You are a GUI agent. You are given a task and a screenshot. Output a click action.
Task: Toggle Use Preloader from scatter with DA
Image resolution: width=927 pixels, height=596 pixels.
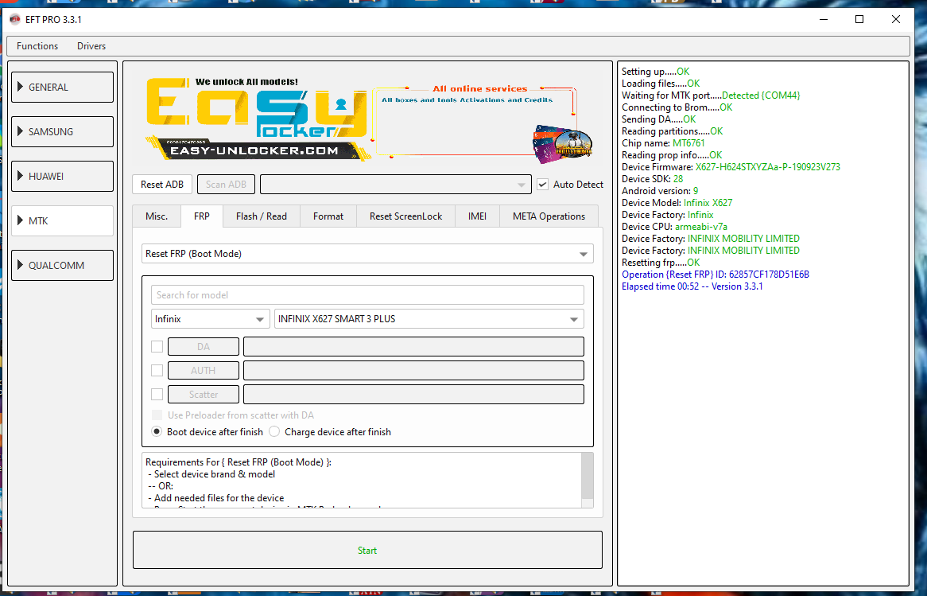point(157,415)
